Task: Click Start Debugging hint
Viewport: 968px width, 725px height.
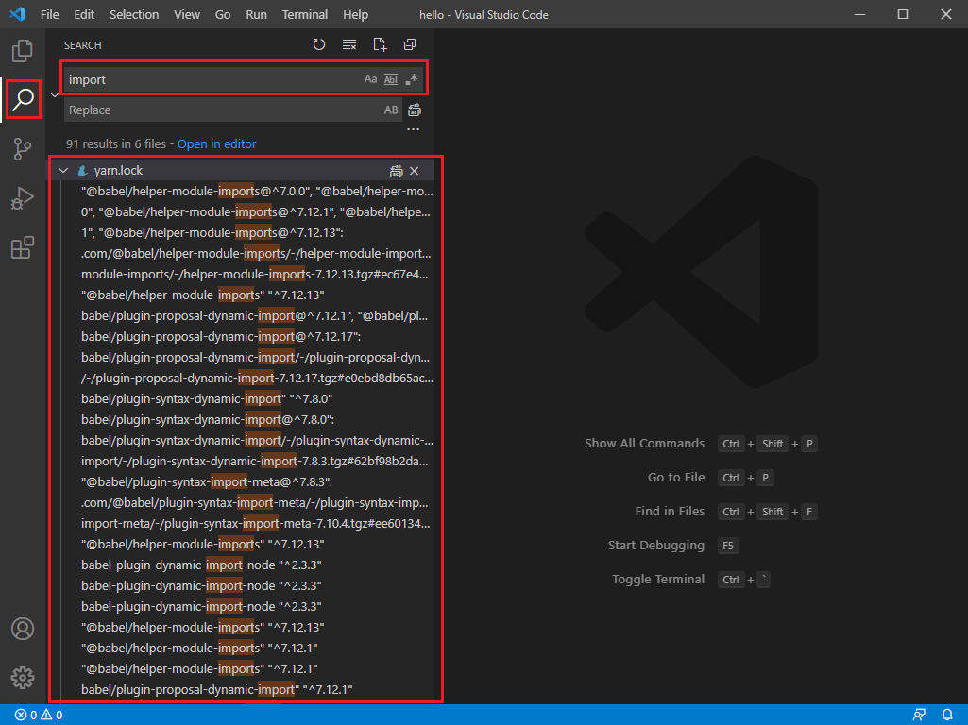Action: click(x=655, y=545)
